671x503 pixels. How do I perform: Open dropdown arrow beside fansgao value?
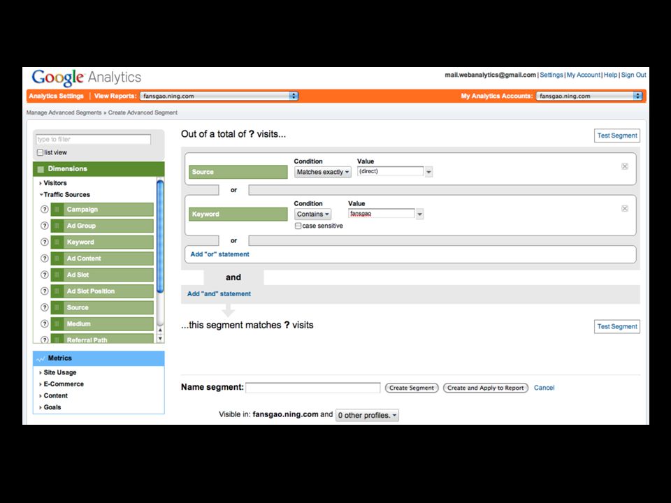click(419, 214)
